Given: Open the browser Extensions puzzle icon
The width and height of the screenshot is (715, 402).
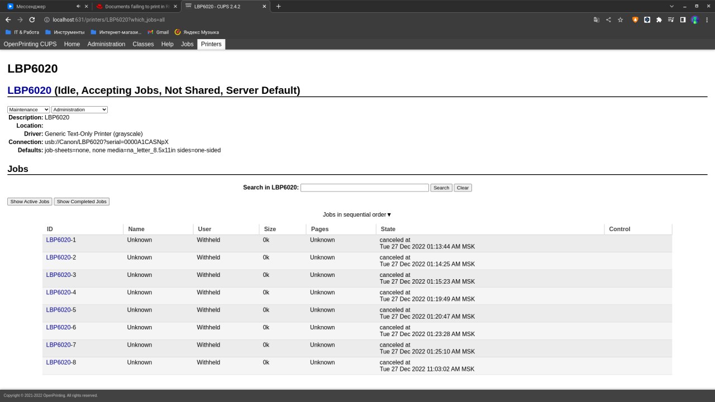Looking at the screenshot, I should click(659, 20).
